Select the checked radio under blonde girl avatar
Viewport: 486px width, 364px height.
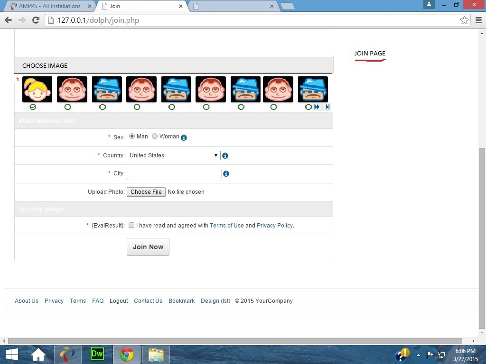(x=33, y=107)
